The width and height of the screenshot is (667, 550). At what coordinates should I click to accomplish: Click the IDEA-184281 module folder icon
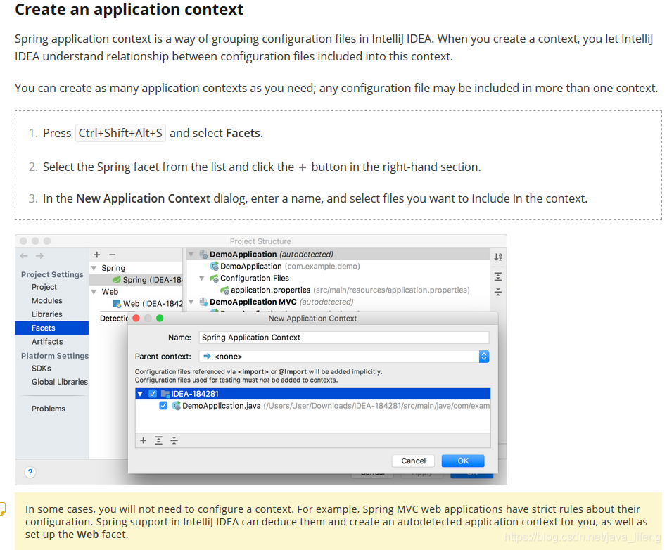pyautogui.click(x=165, y=394)
